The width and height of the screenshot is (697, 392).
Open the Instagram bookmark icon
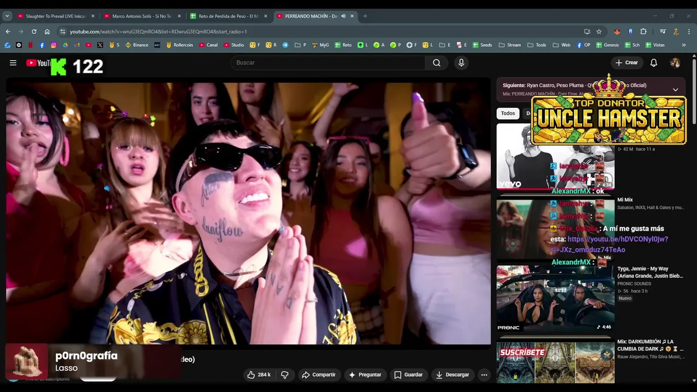(53, 45)
